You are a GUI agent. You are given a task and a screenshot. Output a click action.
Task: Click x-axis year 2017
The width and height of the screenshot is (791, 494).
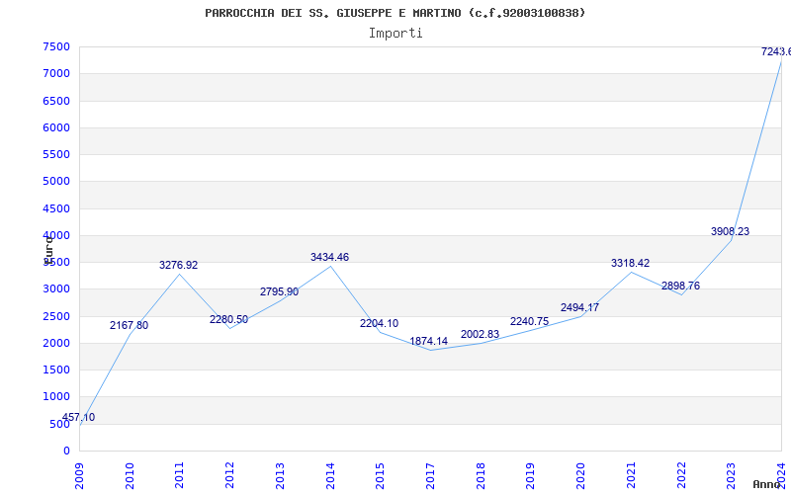tap(430, 476)
